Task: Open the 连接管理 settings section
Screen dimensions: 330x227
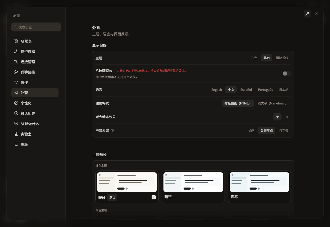Action: (x=35, y=62)
